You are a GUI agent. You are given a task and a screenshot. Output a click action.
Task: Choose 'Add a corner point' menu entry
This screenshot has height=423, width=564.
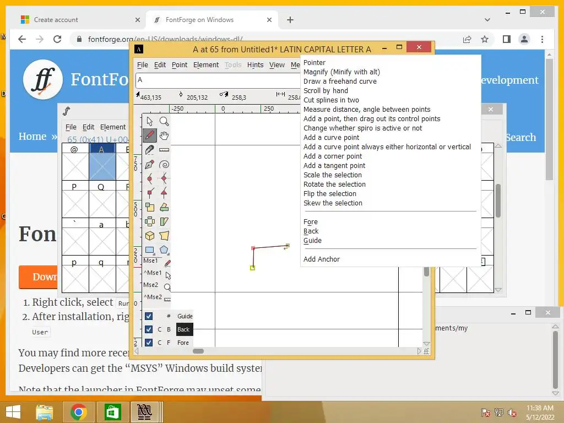(x=333, y=156)
